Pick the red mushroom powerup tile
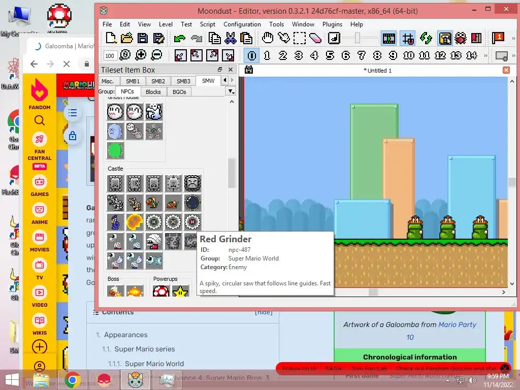 tap(161, 291)
